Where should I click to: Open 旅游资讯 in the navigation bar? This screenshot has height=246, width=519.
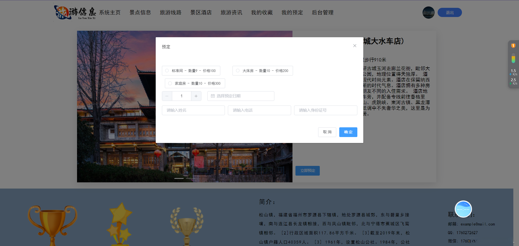pos(231,13)
